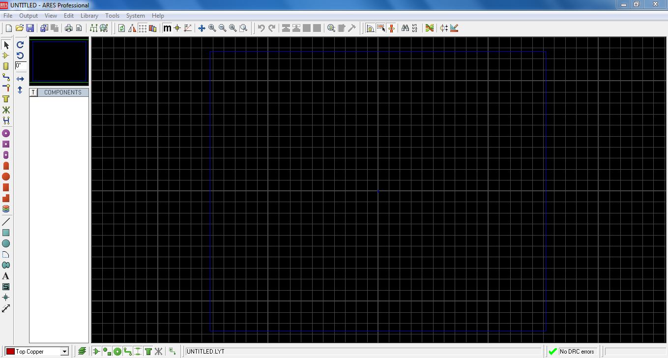Click the Rotate Clockwise button
This screenshot has height=358, width=668.
click(20, 45)
